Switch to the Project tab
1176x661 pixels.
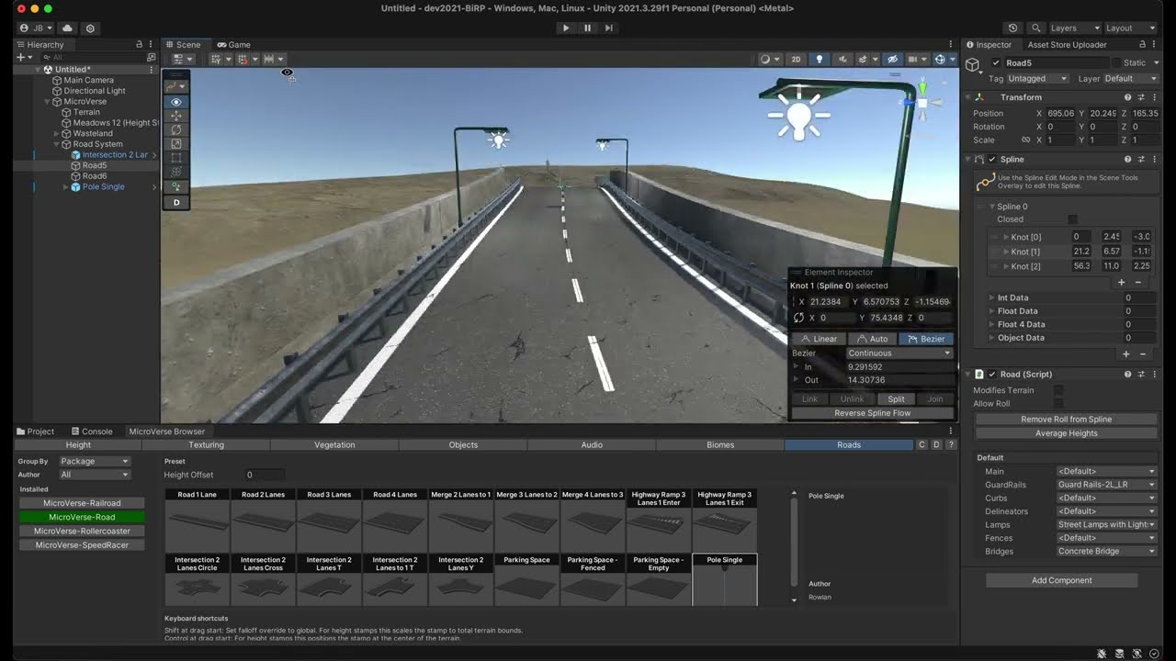(35, 431)
